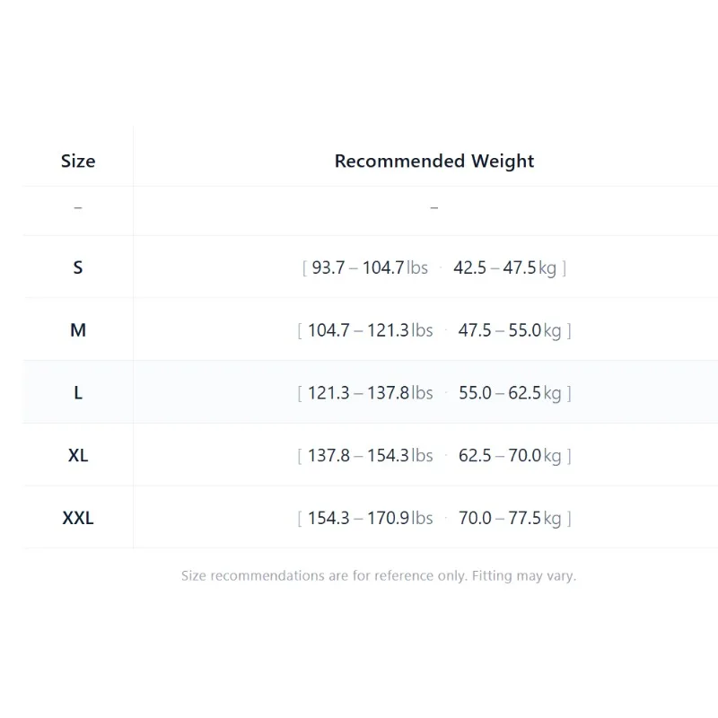Select the M size row label
718x718 pixels.
pos(78,330)
